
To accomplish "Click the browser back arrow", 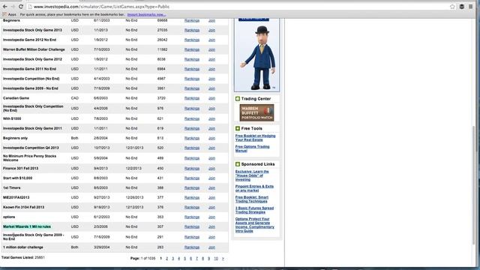I will 5,7.
